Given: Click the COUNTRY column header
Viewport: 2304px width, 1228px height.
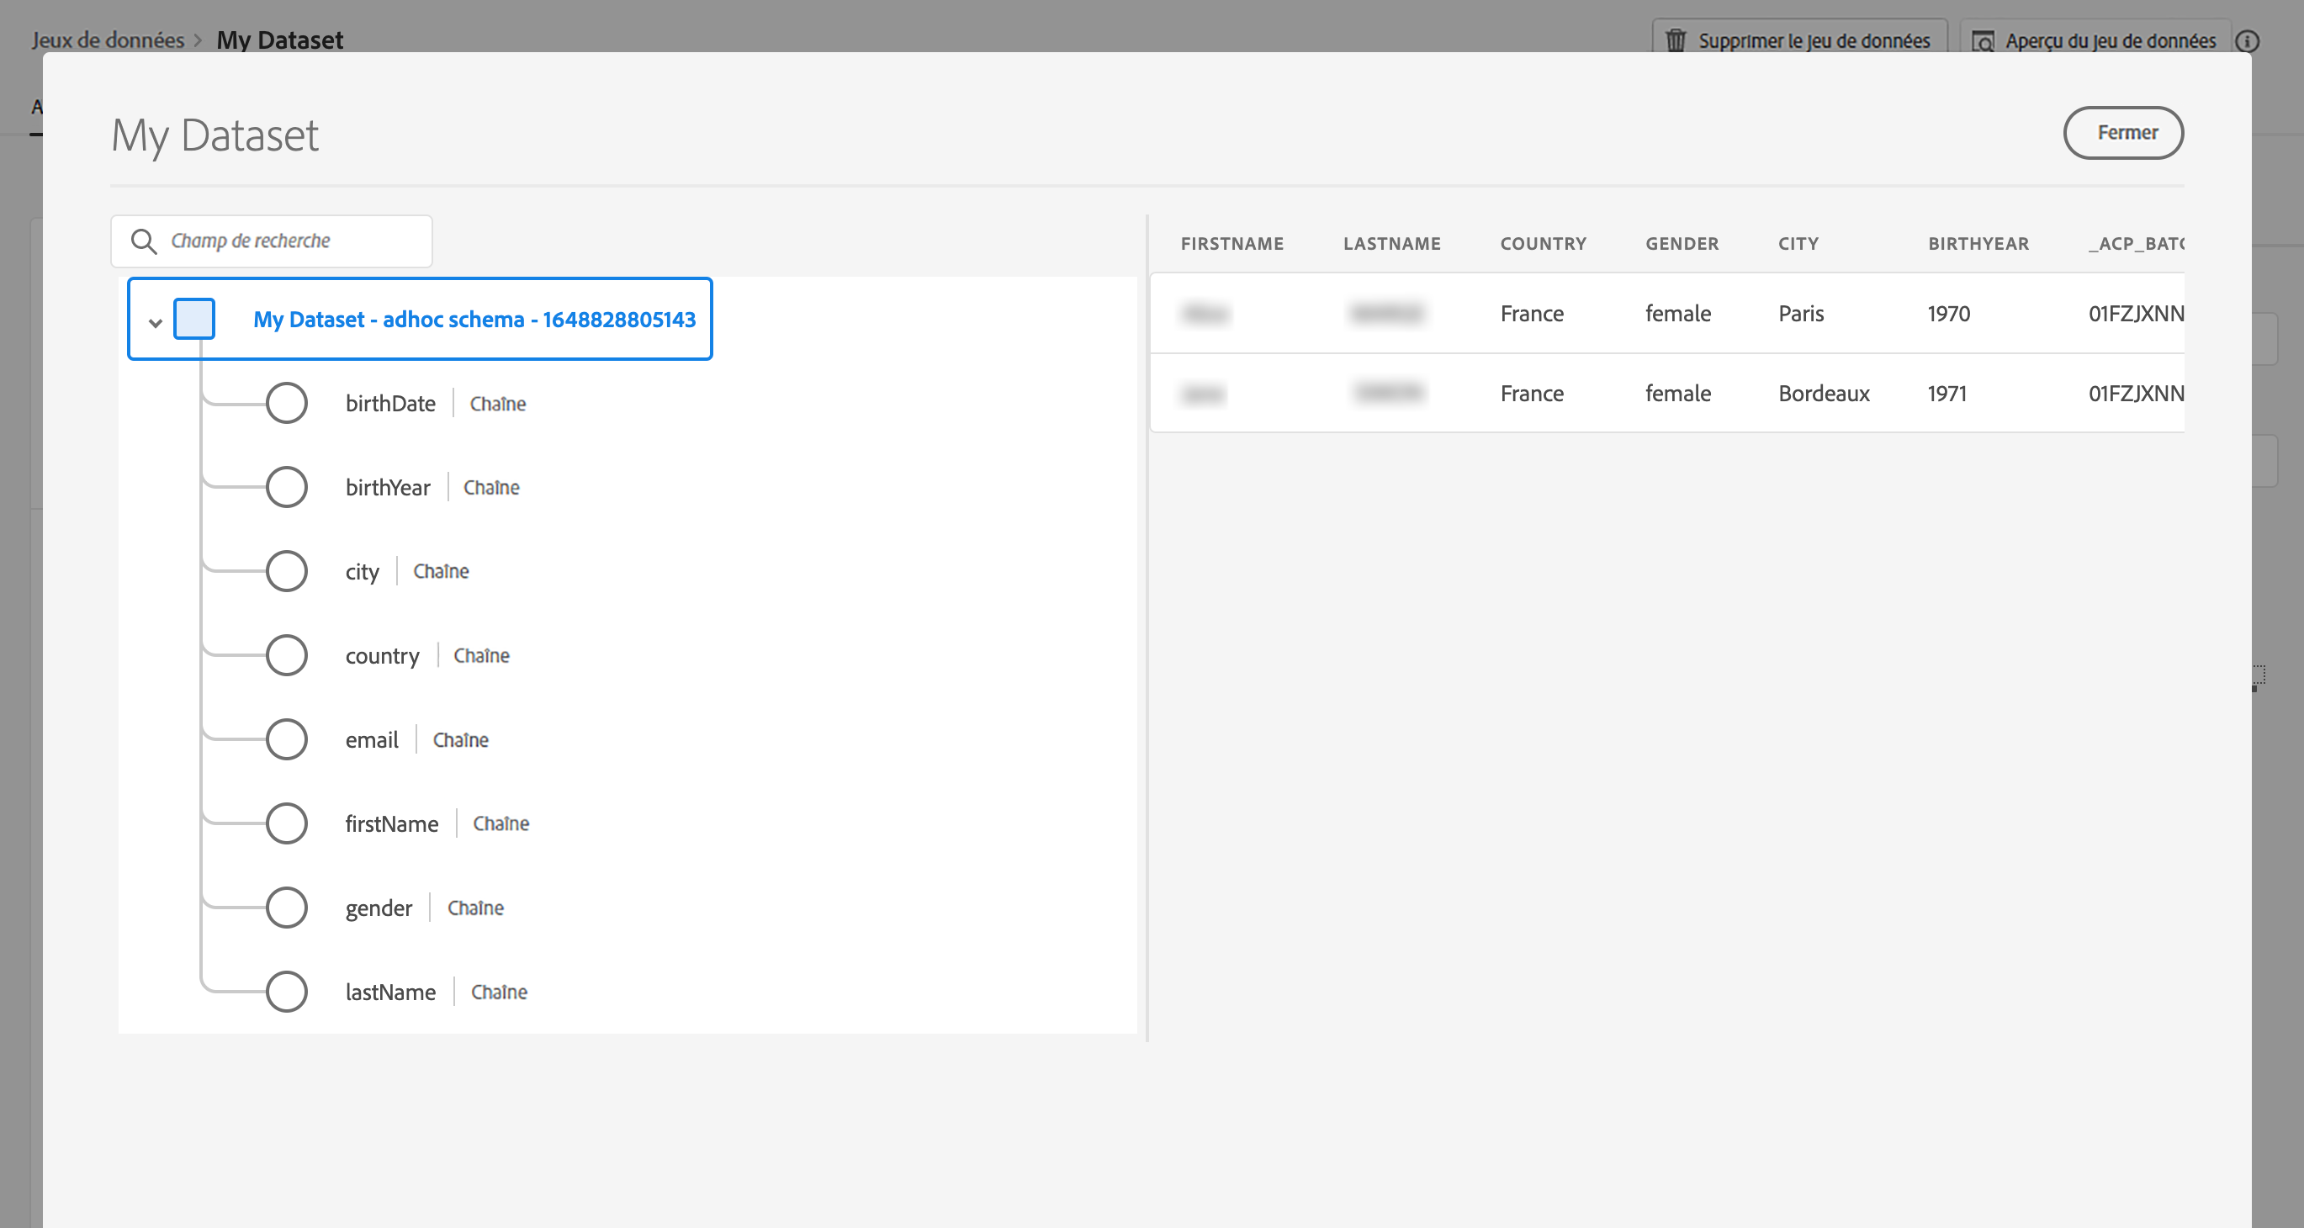Looking at the screenshot, I should [x=1543, y=244].
